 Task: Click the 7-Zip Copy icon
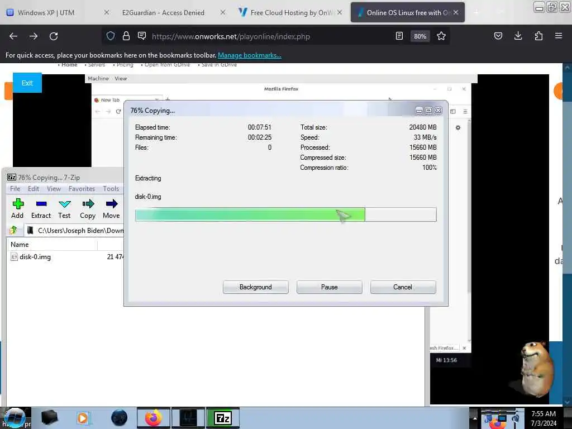88,204
